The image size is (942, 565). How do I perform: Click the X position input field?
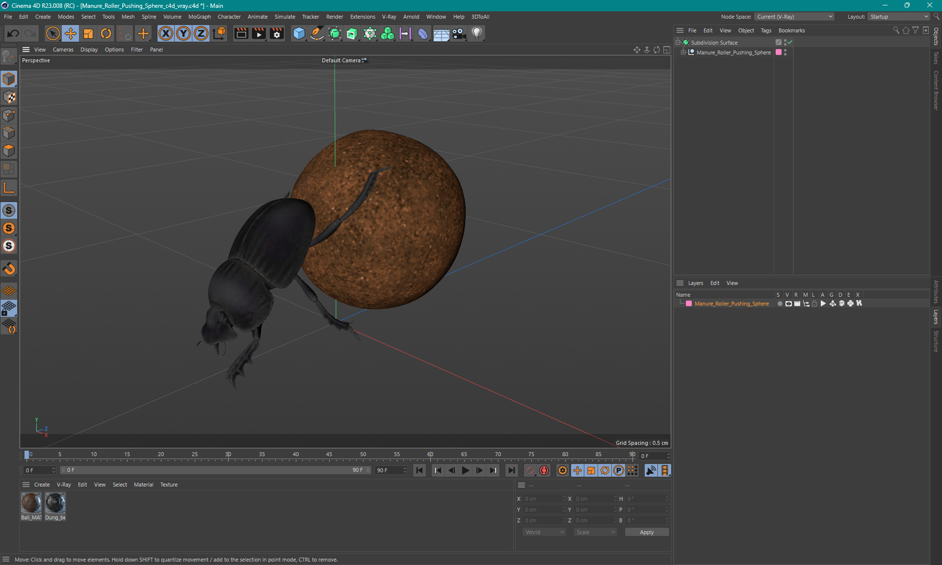pos(544,499)
